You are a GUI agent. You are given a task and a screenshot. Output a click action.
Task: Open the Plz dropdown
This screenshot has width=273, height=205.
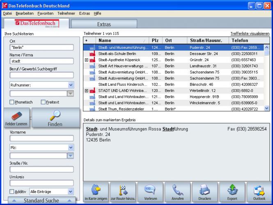71,147
